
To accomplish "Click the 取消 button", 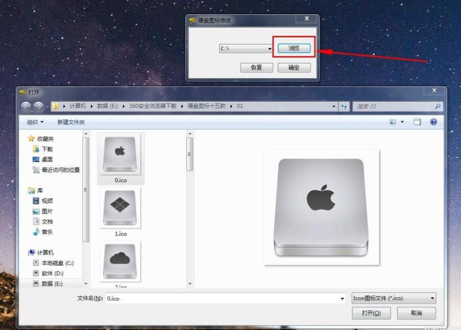I will coord(416,313).
